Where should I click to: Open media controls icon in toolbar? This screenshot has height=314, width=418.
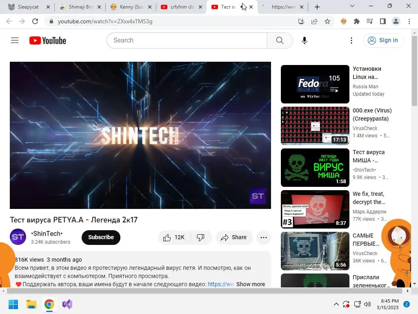click(x=370, y=21)
